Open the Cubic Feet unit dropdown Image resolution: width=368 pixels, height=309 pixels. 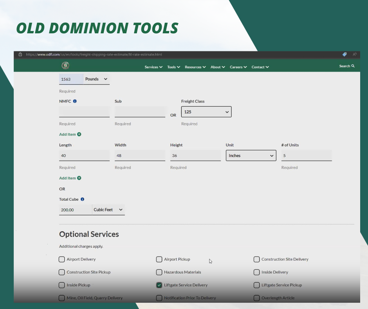click(108, 209)
